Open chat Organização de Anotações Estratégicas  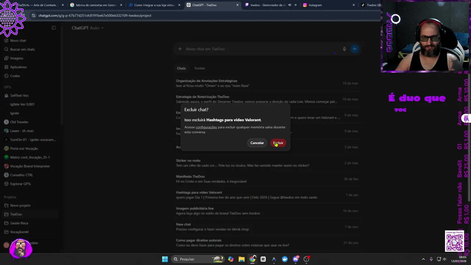coord(267,83)
